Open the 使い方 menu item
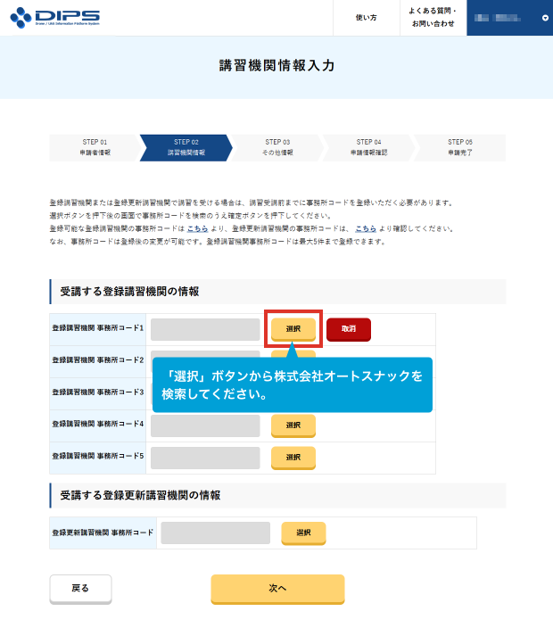553x636 pixels. tap(366, 18)
